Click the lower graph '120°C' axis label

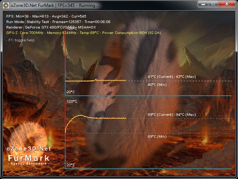click(x=72, y=102)
